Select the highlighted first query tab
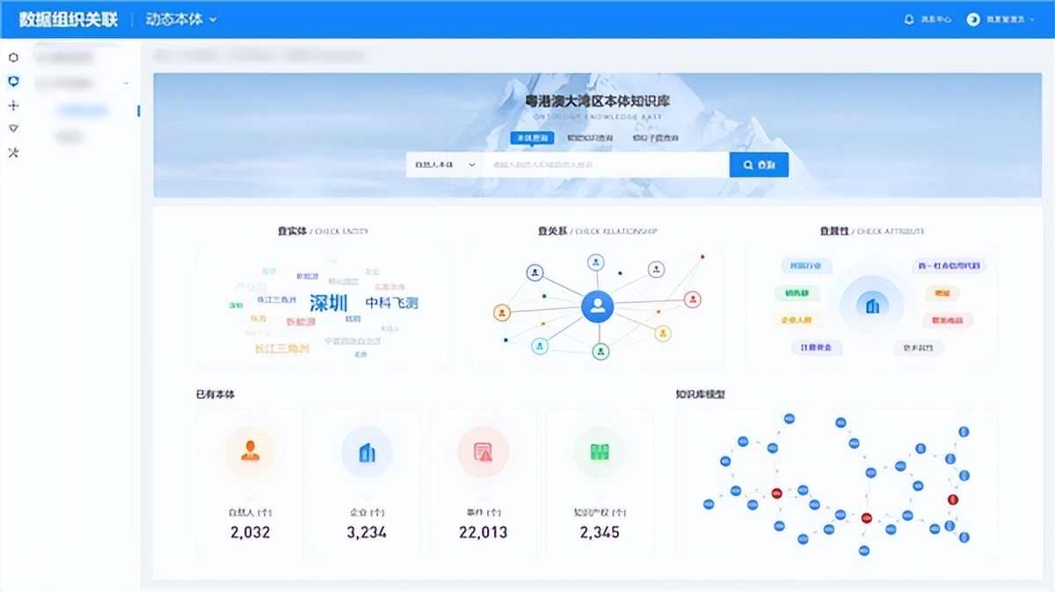1055x592 pixels. coord(533,135)
